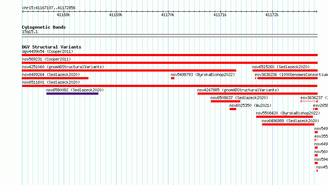This screenshot has width=328, height=185.
Task: Click the red bar under esv3636236
Action: click(x=286, y=78)
